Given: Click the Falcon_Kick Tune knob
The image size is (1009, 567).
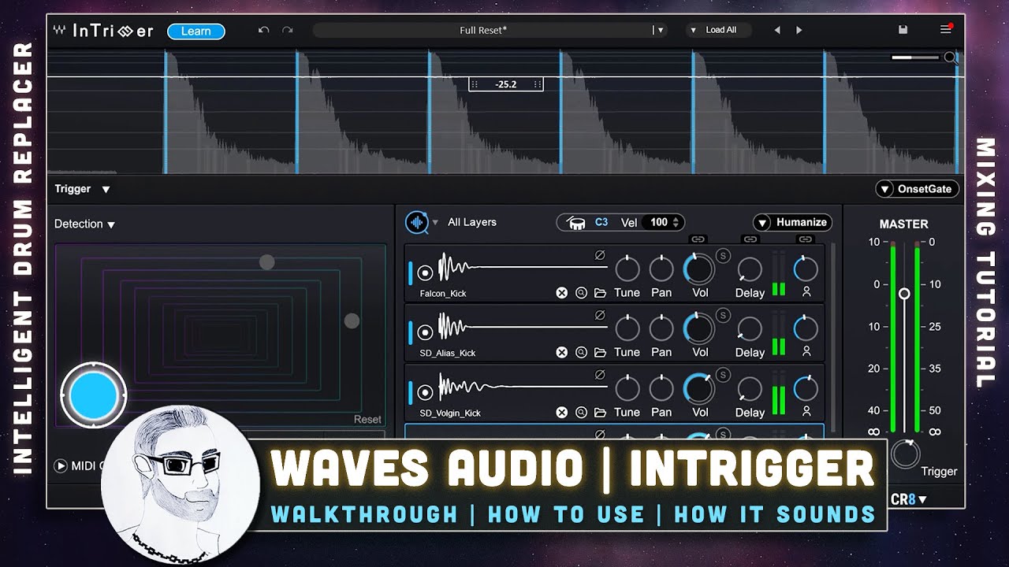Looking at the screenshot, I should click(x=627, y=269).
